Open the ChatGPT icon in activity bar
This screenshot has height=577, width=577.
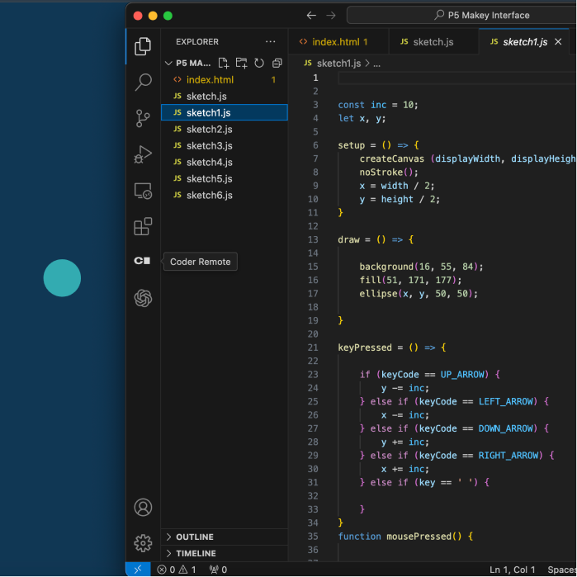(143, 298)
